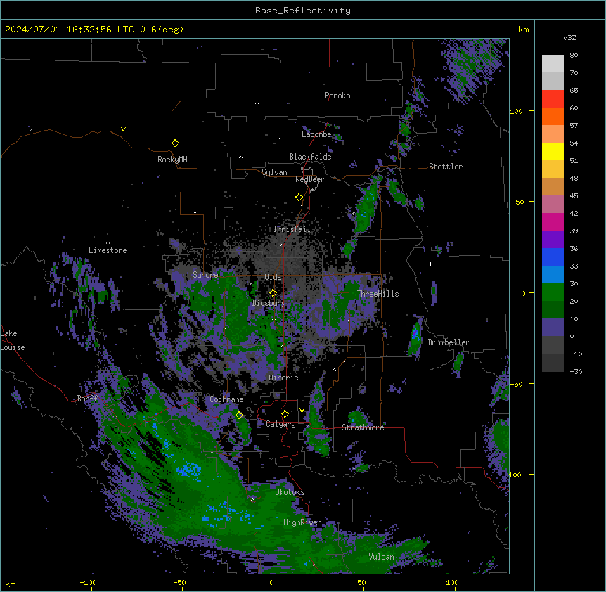This screenshot has height=592, width=606.
Task: Select the slate purple swatch between 10 and 0 dBZ
Action: 553,328
